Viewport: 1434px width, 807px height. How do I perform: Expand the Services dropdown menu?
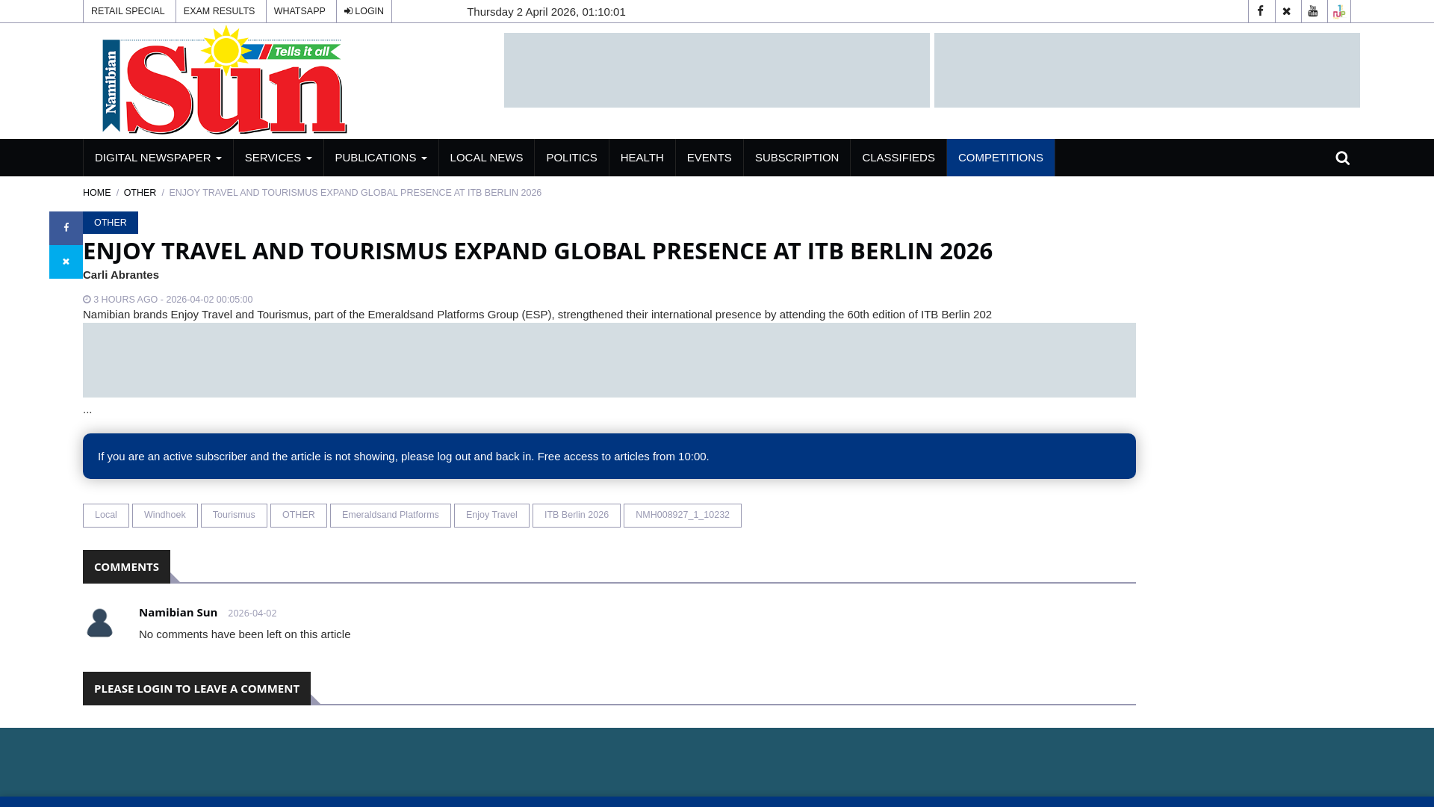[x=278, y=158]
